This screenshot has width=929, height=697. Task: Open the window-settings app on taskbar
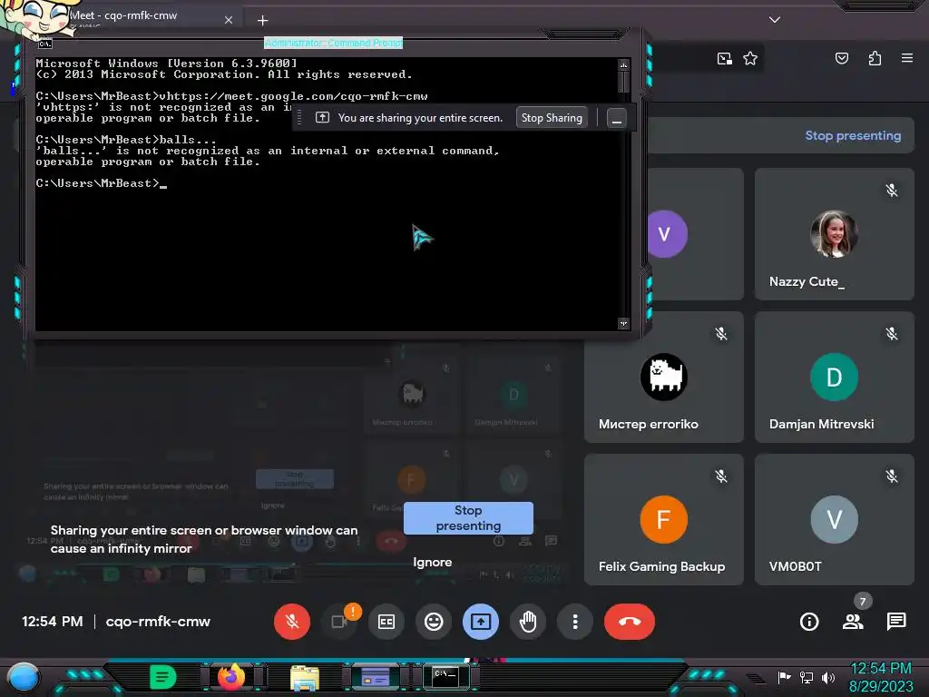pyautogui.click(x=376, y=676)
